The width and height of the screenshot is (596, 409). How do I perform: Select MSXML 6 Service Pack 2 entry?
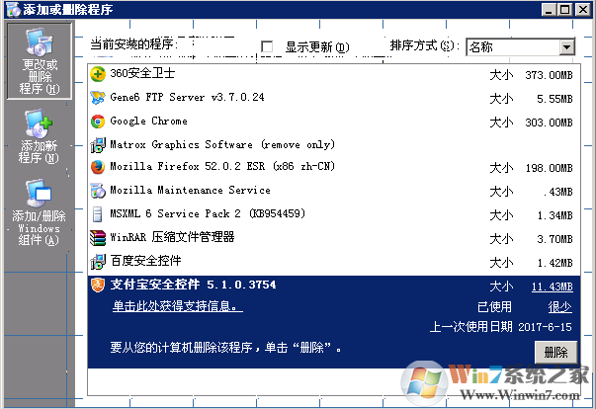point(208,213)
